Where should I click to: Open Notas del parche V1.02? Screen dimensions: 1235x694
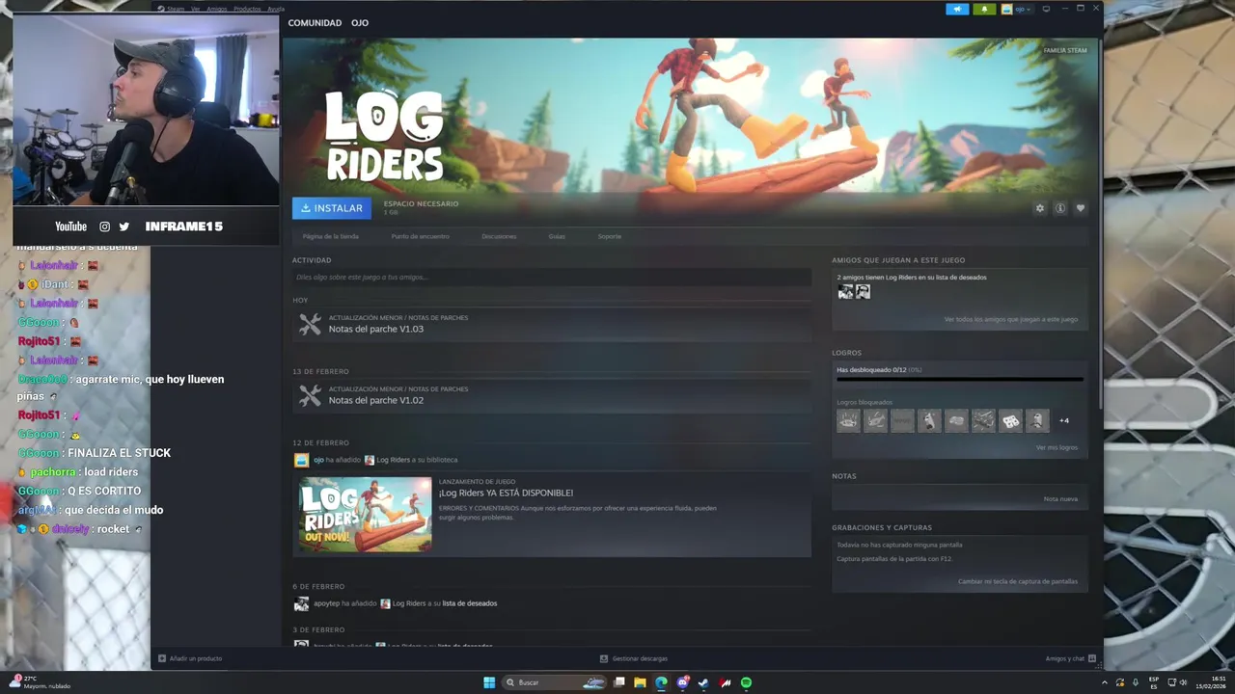[376, 401]
